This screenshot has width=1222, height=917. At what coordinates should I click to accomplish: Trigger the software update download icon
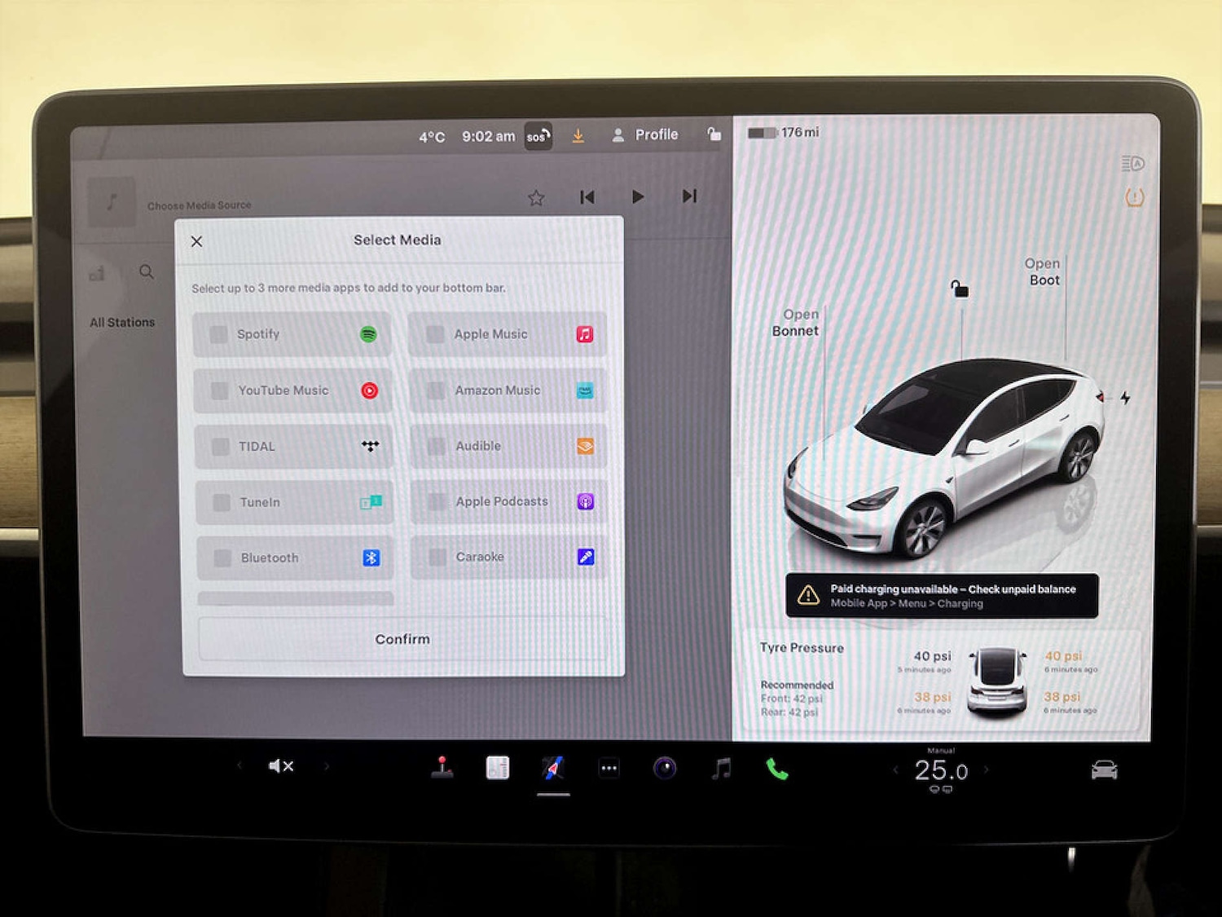pos(578,135)
